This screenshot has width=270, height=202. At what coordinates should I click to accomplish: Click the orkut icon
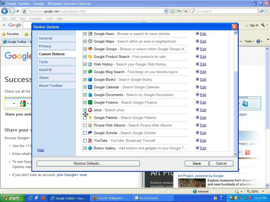(x=90, y=110)
